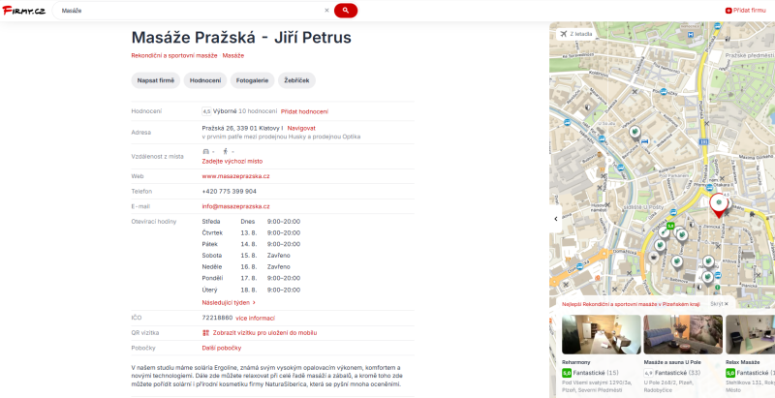Click Navigovat link in address row
This screenshot has height=398, width=775.
tap(301, 129)
